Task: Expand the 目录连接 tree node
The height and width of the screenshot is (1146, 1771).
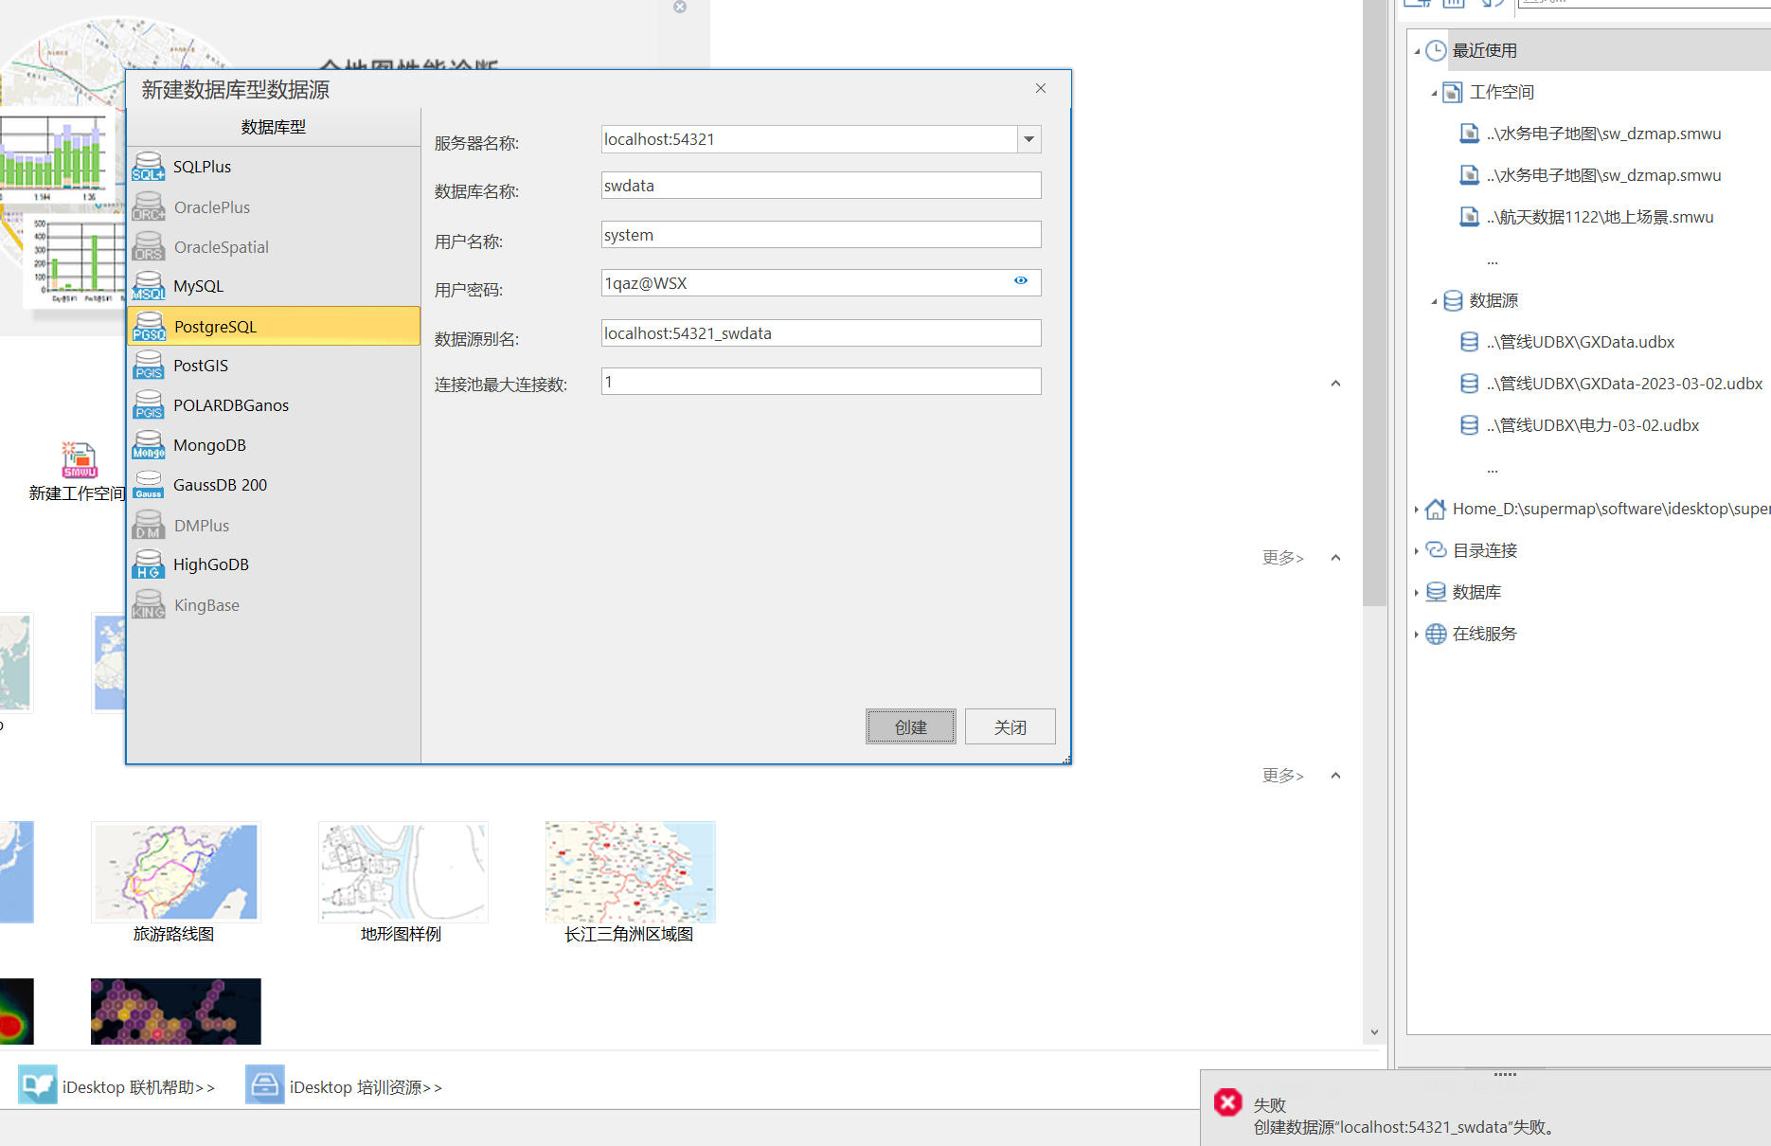Action: (x=1417, y=551)
